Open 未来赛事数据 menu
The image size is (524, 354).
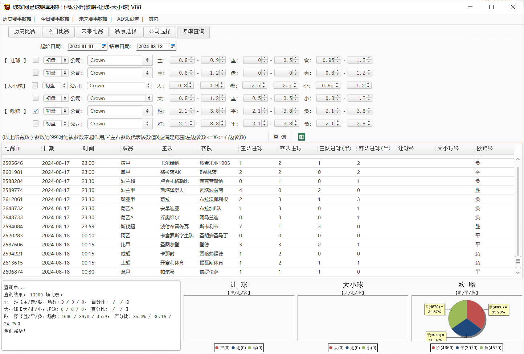point(93,19)
